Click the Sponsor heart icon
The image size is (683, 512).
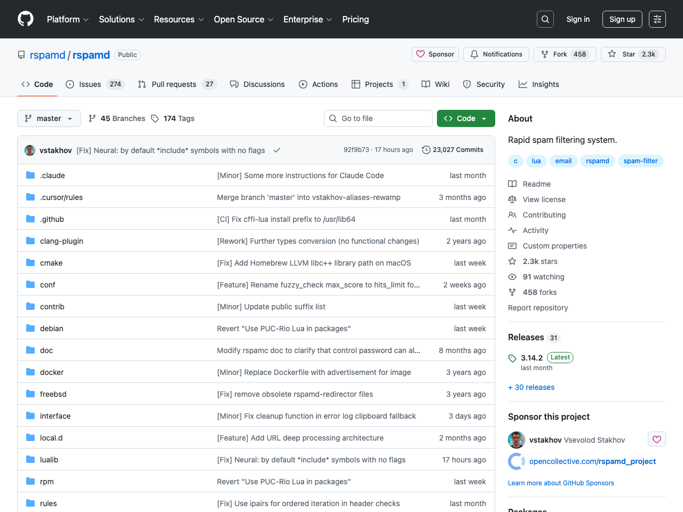coord(421,54)
